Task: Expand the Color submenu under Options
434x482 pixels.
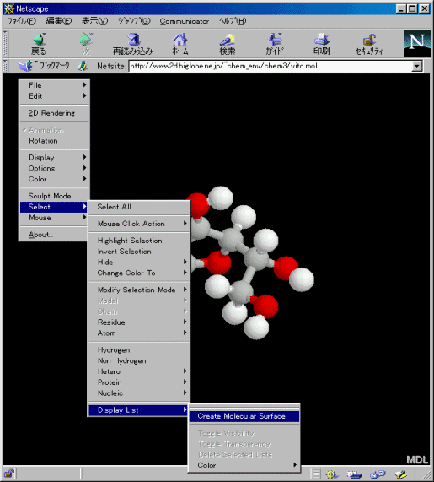Action: [54, 179]
